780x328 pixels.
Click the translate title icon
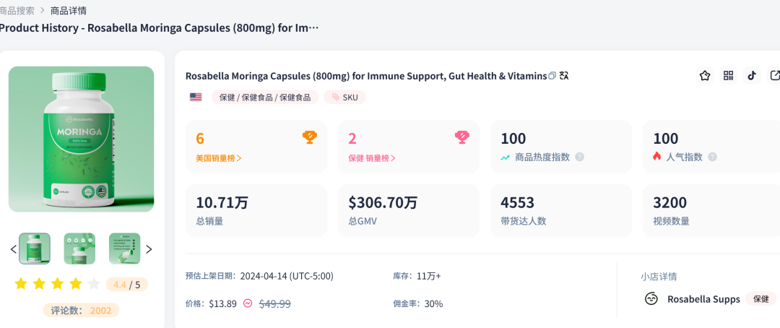[x=564, y=76]
